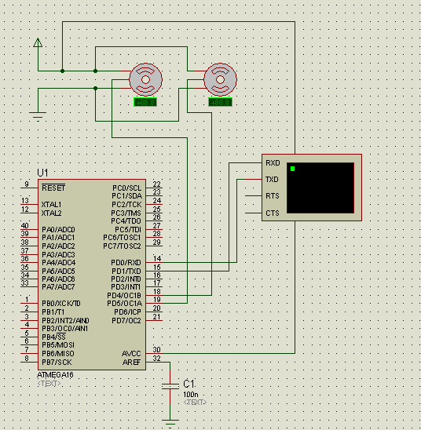Click pin number 22 beside PC0/SCL
The height and width of the screenshot is (430, 421).
pos(157,184)
